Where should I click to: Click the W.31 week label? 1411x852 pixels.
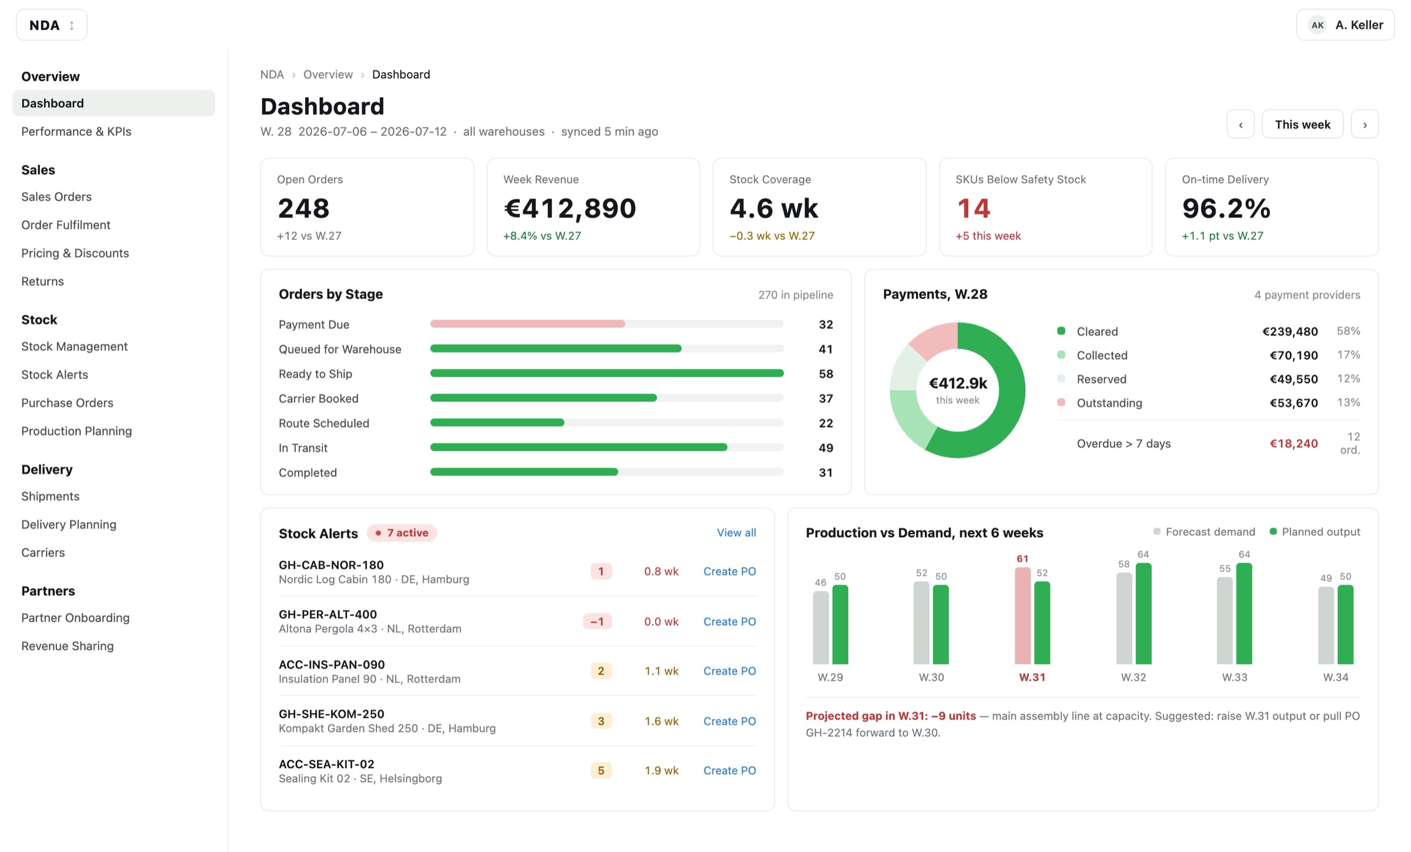[1032, 677]
